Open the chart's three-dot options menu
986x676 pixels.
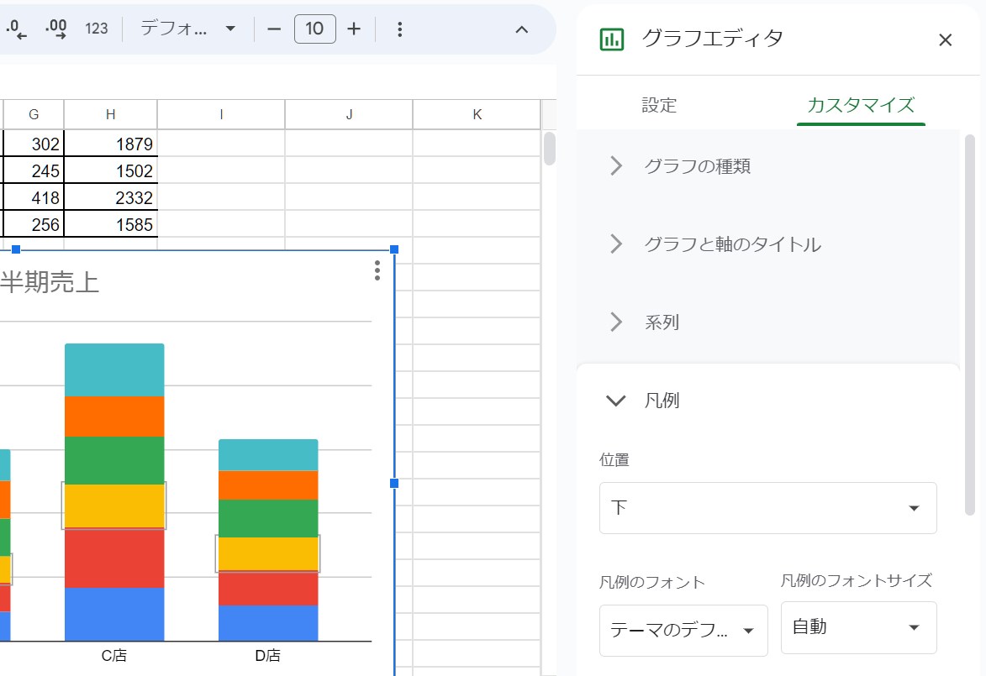[377, 271]
